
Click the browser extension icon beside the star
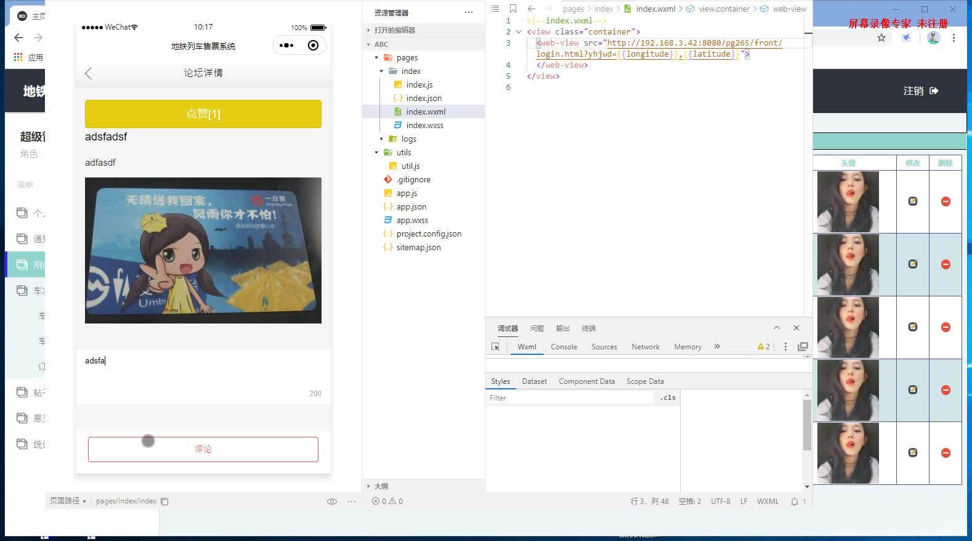pyautogui.click(x=907, y=38)
